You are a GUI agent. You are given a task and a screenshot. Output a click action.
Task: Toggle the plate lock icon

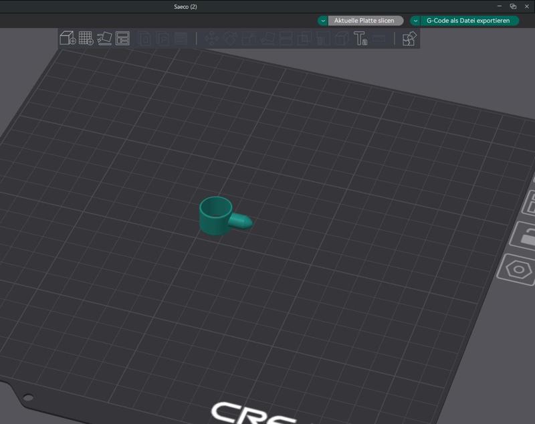(x=524, y=235)
